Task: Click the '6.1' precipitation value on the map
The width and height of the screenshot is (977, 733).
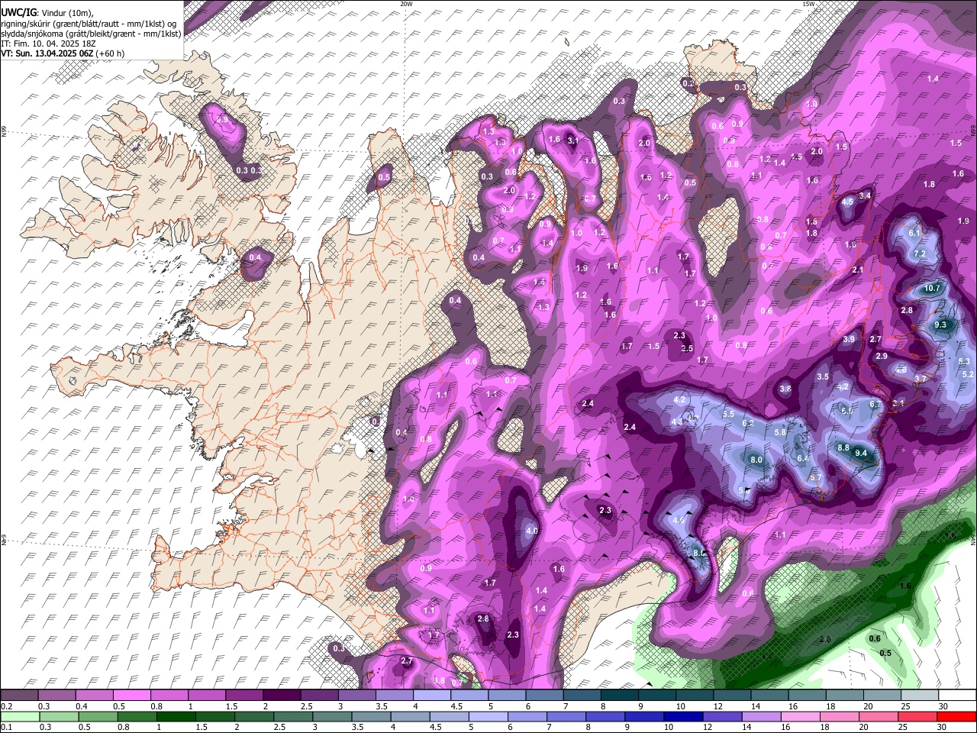Action: pyautogui.click(x=915, y=232)
